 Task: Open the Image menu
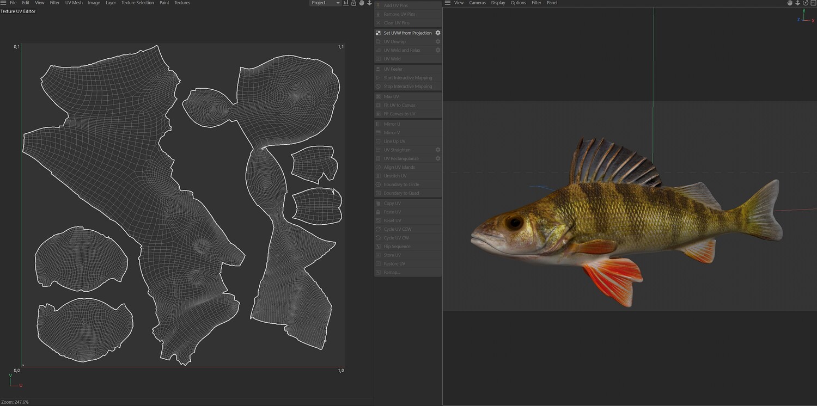click(94, 3)
